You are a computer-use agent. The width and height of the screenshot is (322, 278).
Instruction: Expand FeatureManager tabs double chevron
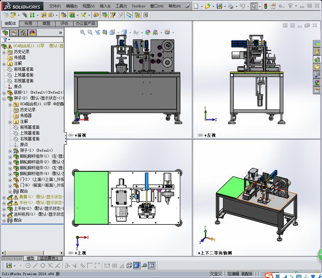[60, 33]
